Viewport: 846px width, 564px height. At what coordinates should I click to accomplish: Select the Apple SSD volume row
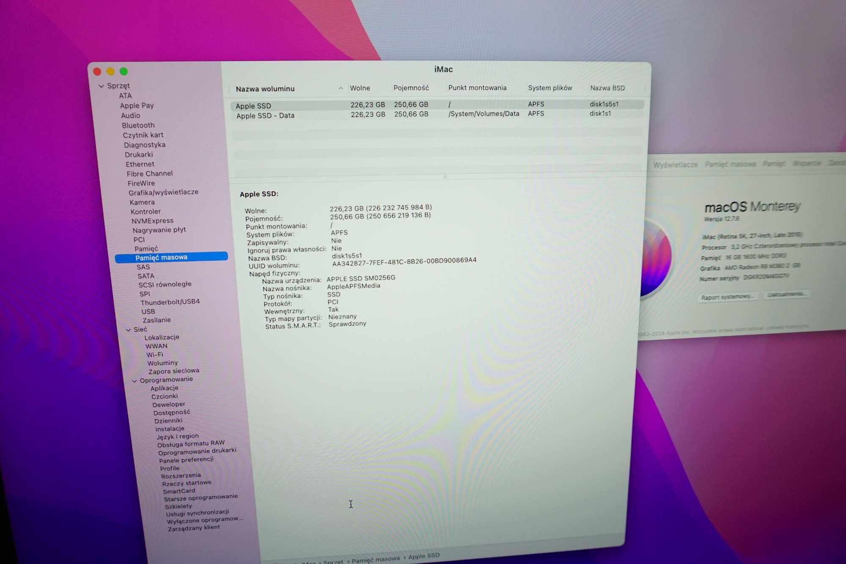(437, 105)
